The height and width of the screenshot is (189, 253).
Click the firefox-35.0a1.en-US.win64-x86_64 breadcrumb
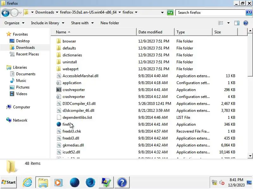pyautogui.click(x=88, y=12)
